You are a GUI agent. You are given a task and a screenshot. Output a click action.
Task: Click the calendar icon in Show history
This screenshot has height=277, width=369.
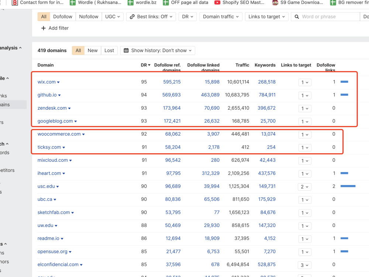(126, 50)
